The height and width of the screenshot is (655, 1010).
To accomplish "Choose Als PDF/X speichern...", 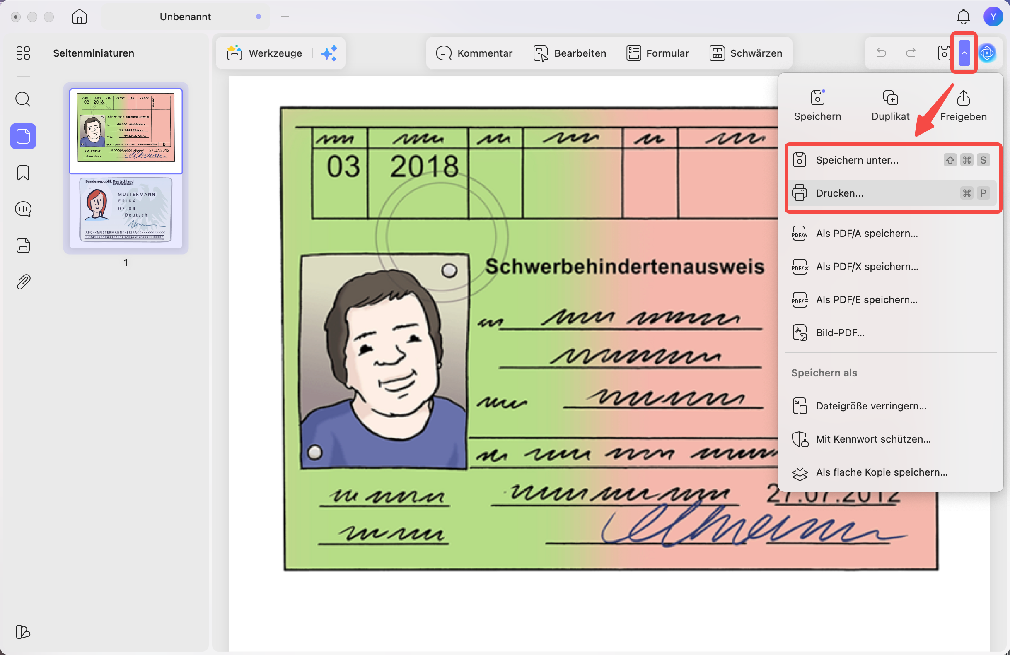I will (890, 266).
